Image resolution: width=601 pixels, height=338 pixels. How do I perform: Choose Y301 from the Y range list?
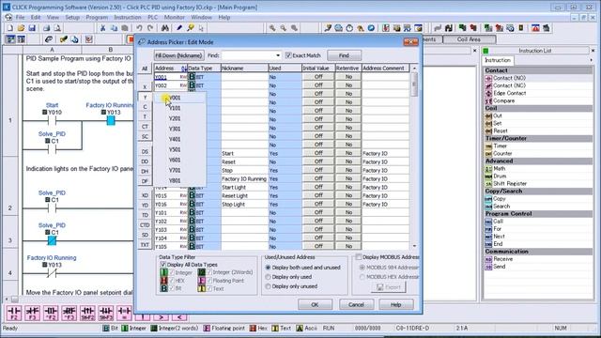pyautogui.click(x=175, y=129)
